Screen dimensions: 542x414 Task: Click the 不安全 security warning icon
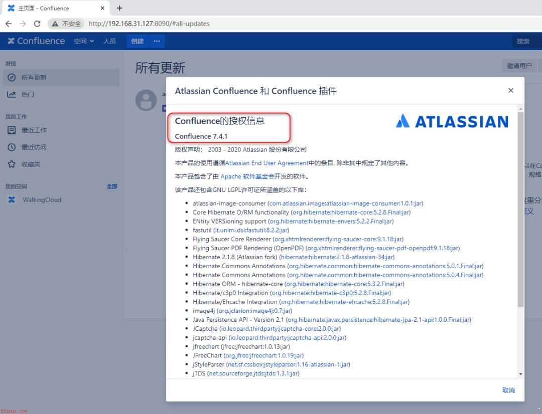55,24
